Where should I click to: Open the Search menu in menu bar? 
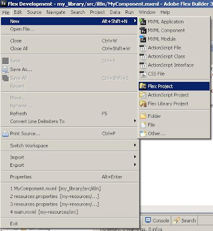tap(78, 12)
